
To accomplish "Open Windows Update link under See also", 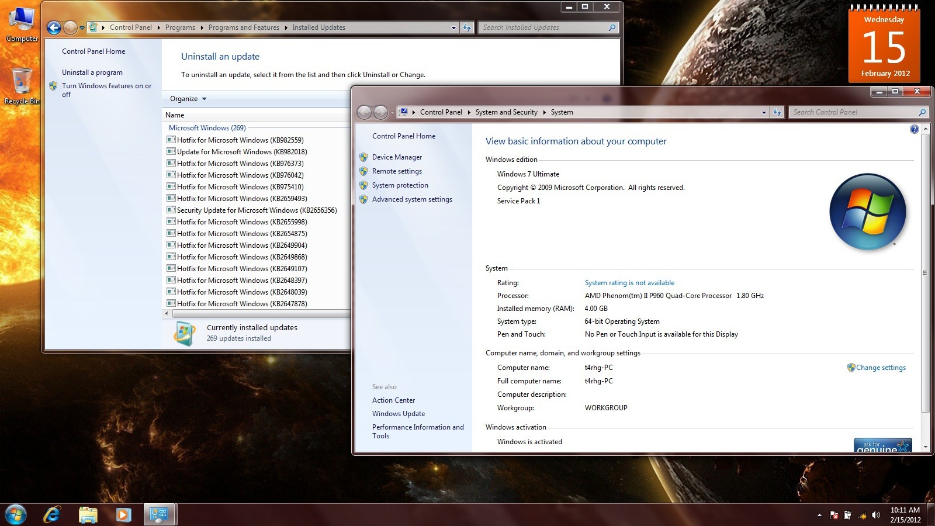I will tap(399, 414).
